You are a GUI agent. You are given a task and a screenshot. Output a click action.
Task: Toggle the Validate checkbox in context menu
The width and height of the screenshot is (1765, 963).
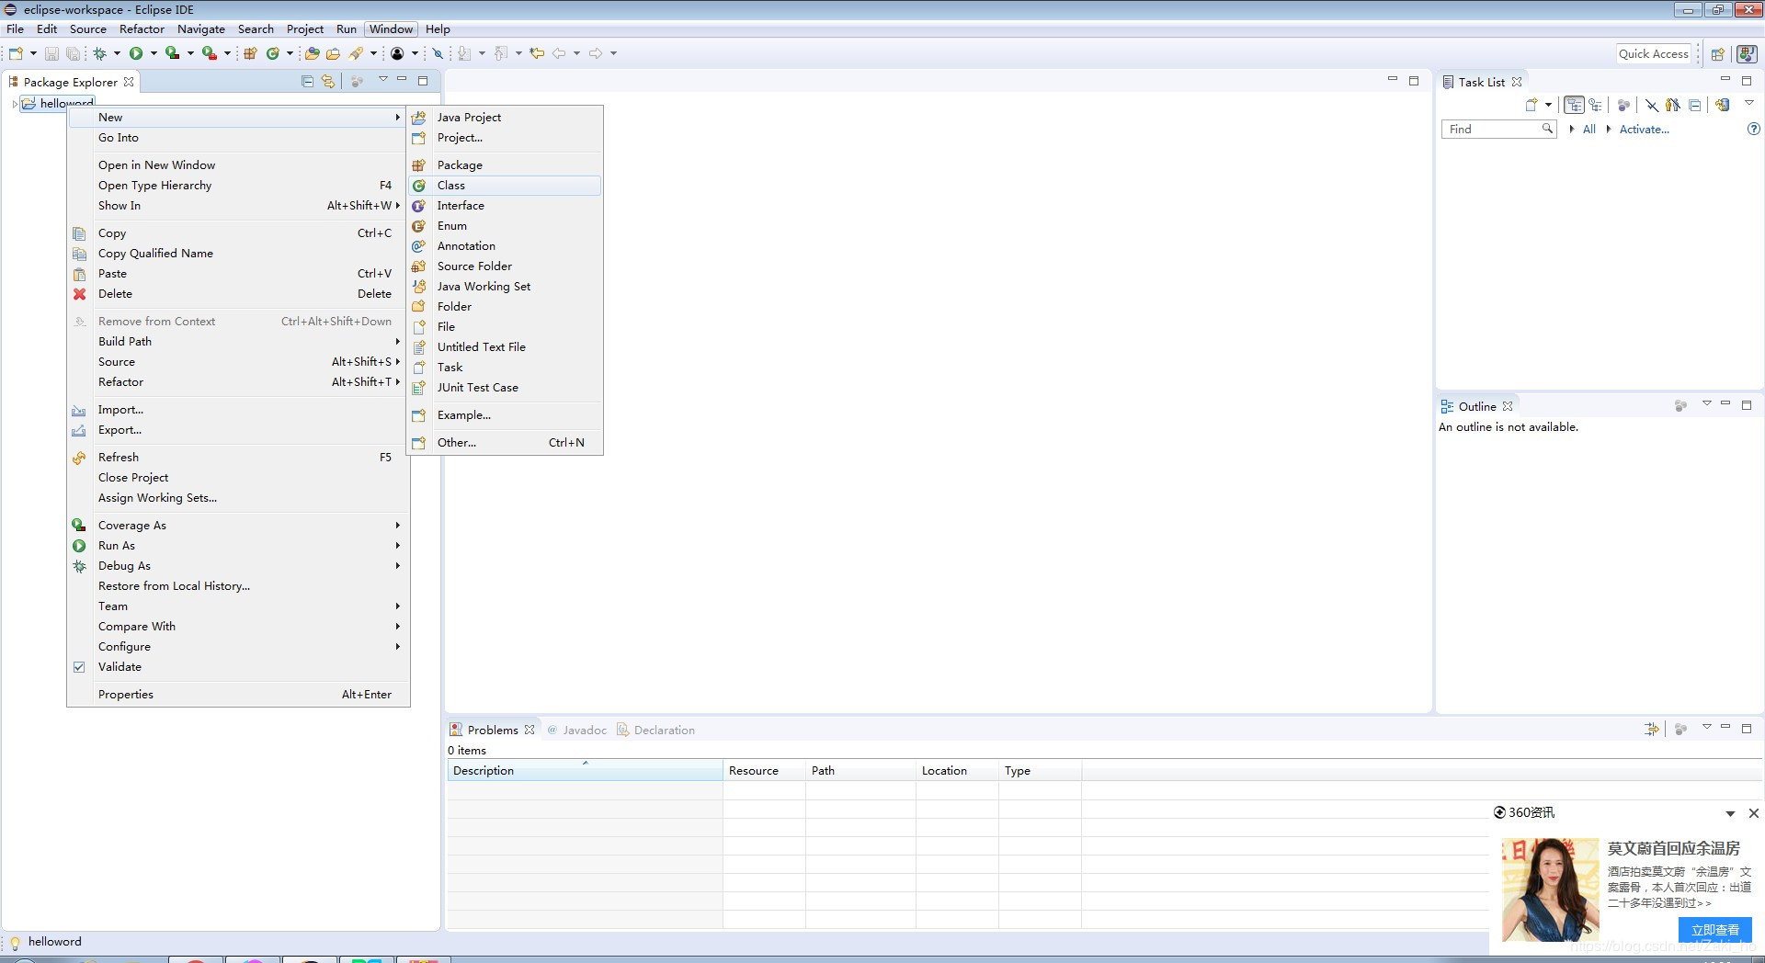pos(80,666)
